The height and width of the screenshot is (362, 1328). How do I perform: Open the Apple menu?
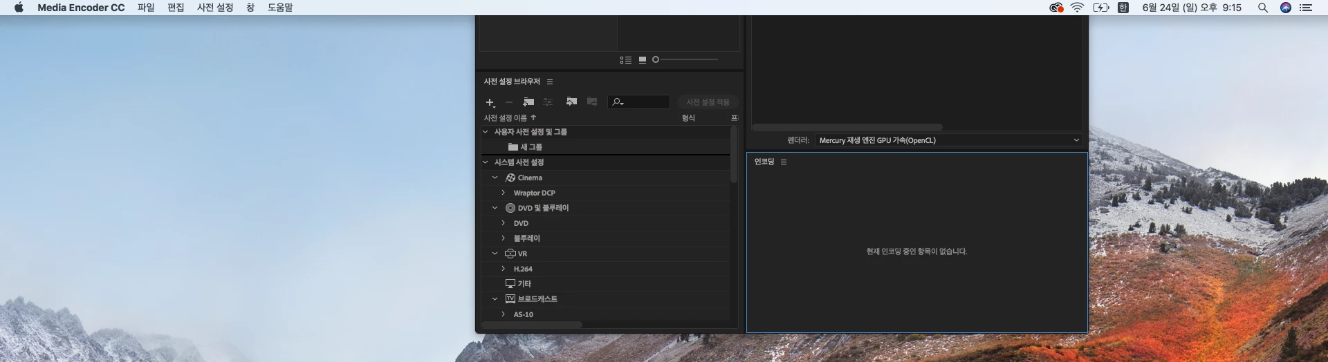click(19, 8)
